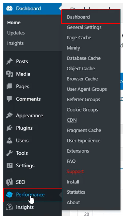Screen dimensions: 123x218
Task: Open the Database Cache submenu item
Action: pyautogui.click(x=83, y=58)
